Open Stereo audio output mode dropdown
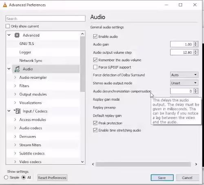204x185 pixels. [x=184, y=83]
